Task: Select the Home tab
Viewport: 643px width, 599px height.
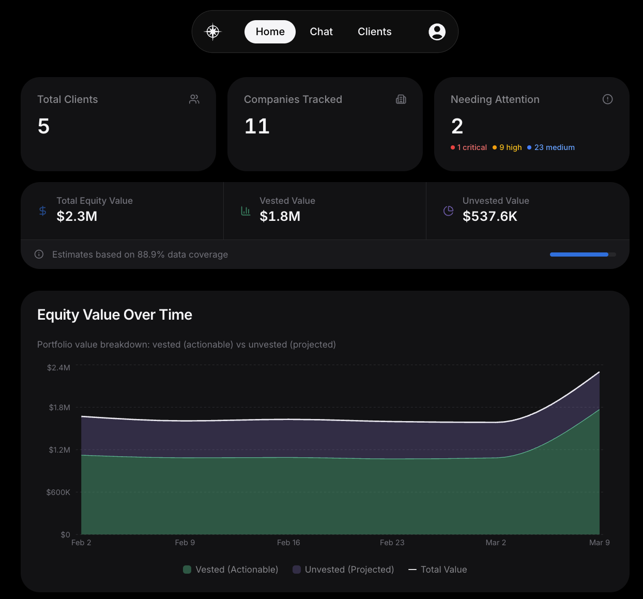Action: (x=270, y=32)
